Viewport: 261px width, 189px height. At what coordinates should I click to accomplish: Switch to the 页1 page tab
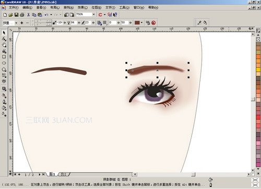coord(52,174)
